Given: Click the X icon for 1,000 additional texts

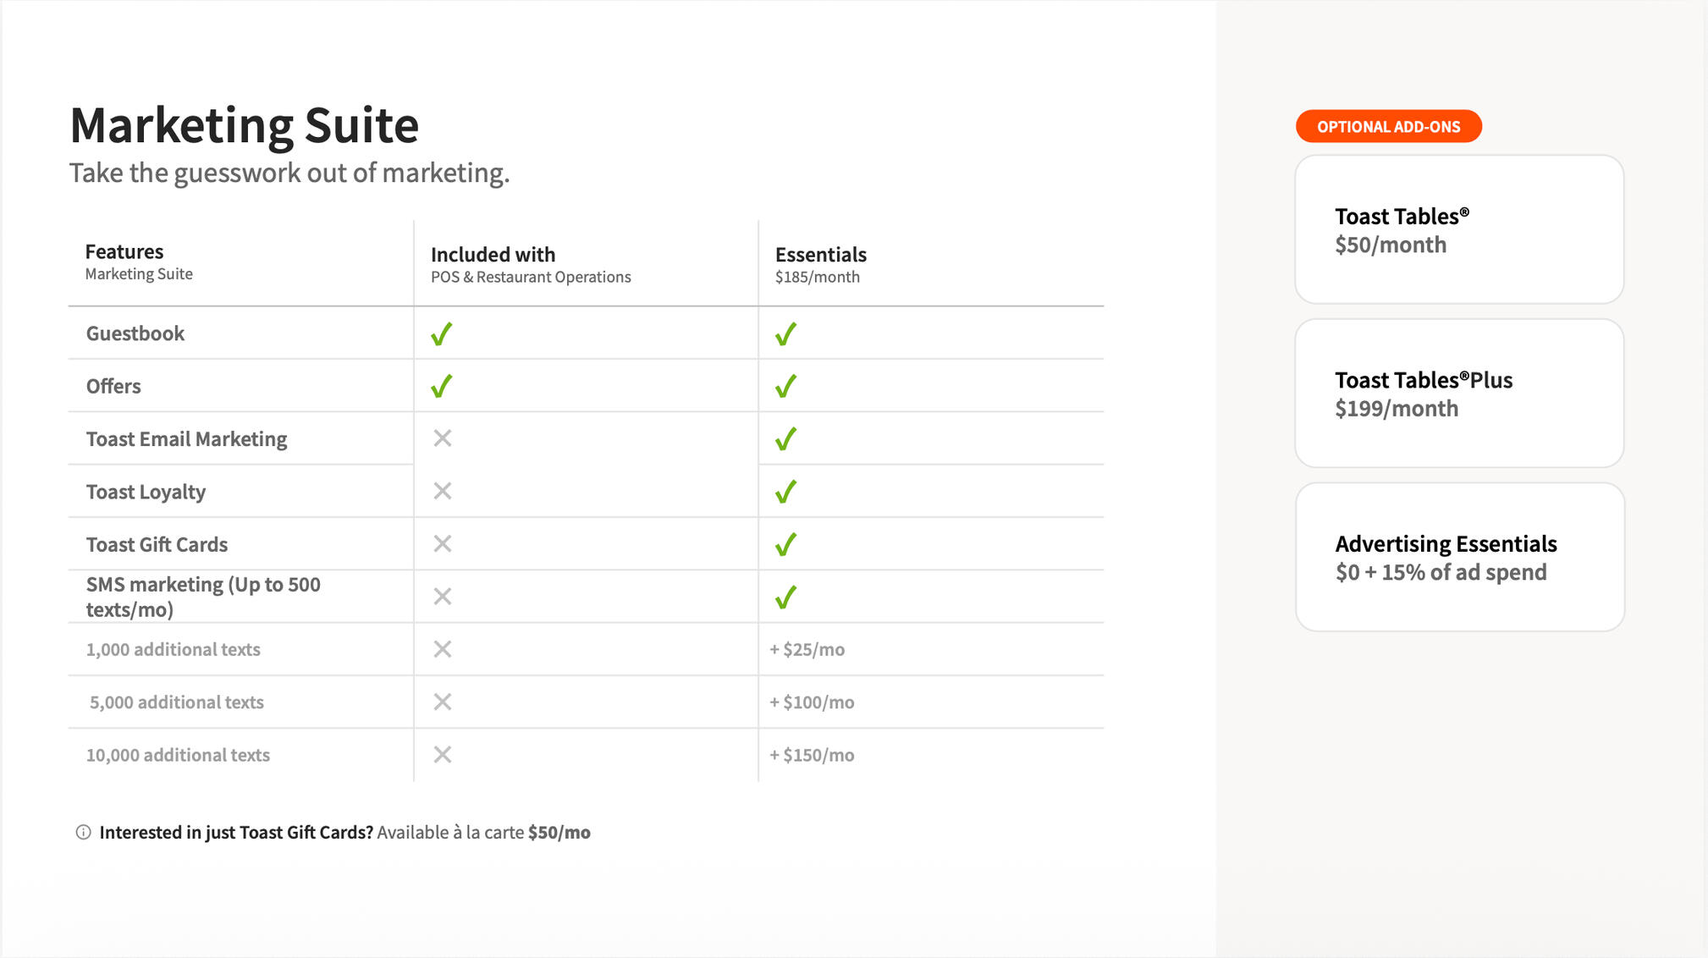Looking at the screenshot, I should pyautogui.click(x=442, y=649).
